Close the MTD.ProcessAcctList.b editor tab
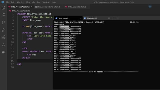This screenshot has width=160, height=90. click(32, 7)
